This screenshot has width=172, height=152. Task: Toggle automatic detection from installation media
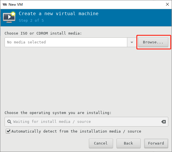pyautogui.click(x=8, y=131)
